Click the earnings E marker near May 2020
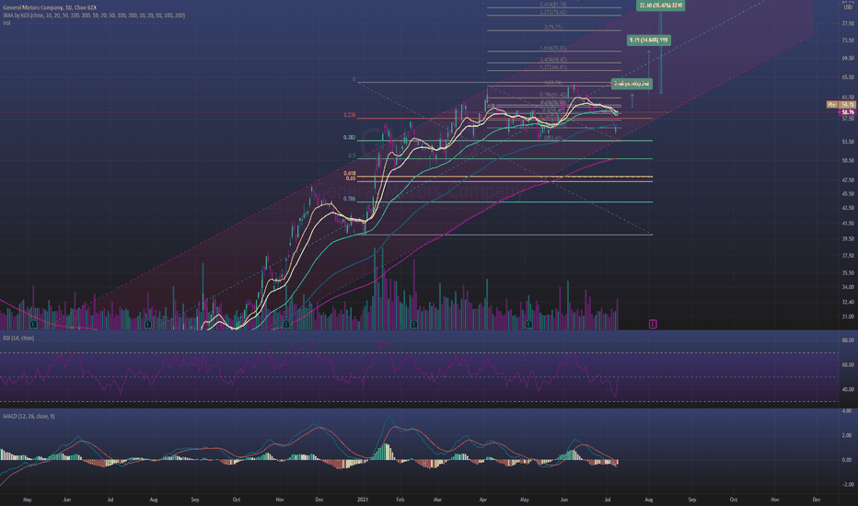 coord(34,325)
